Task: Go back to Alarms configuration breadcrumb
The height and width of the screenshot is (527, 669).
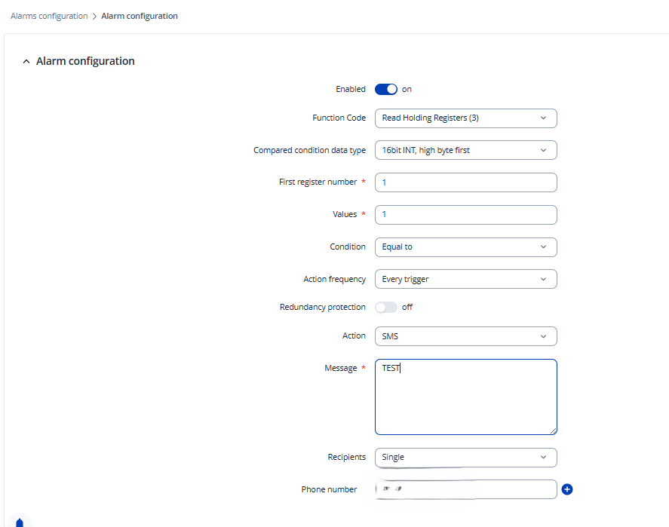Action: pyautogui.click(x=49, y=16)
